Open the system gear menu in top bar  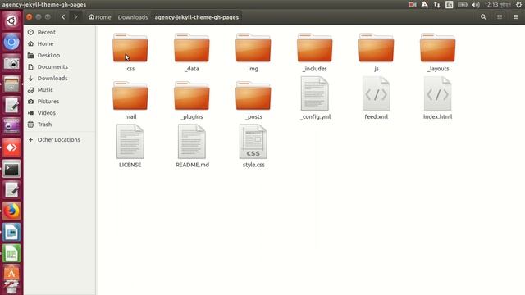tap(518, 5)
